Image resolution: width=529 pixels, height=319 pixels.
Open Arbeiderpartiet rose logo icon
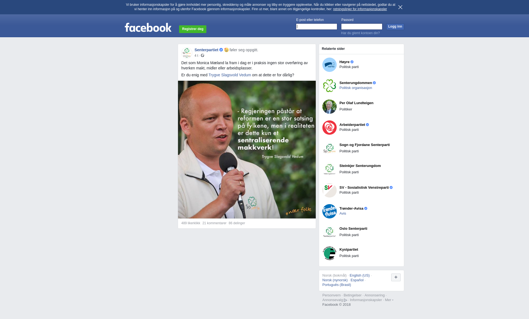[x=330, y=128]
